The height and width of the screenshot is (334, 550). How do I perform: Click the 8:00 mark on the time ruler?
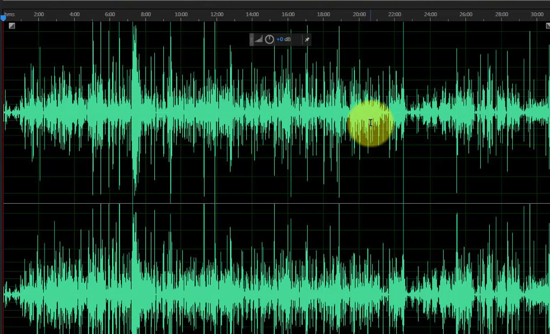pos(145,14)
